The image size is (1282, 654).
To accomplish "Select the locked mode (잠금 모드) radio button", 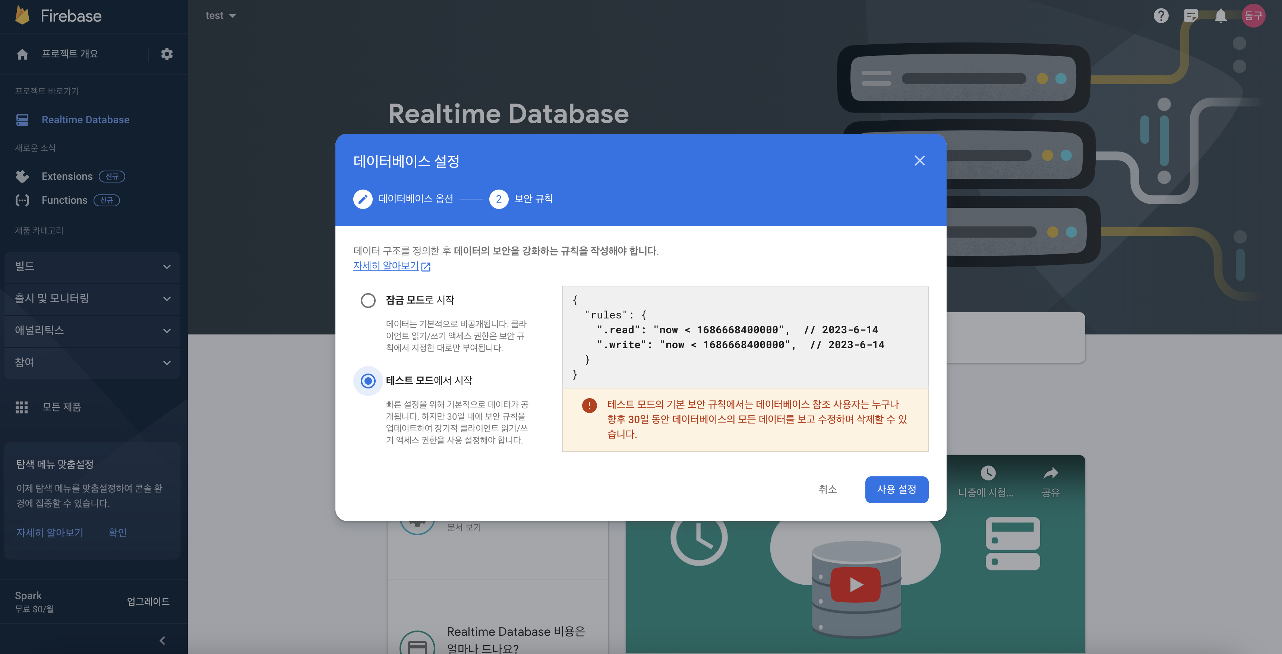I will (x=368, y=301).
